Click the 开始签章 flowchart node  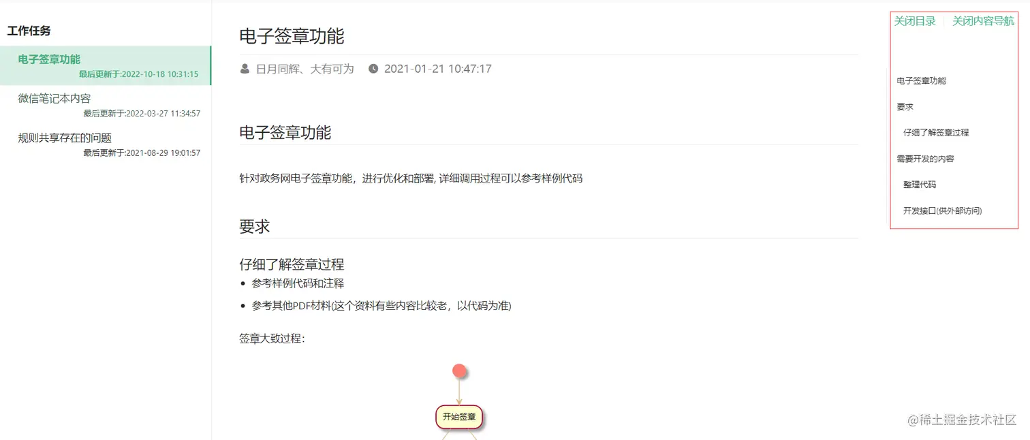click(459, 417)
